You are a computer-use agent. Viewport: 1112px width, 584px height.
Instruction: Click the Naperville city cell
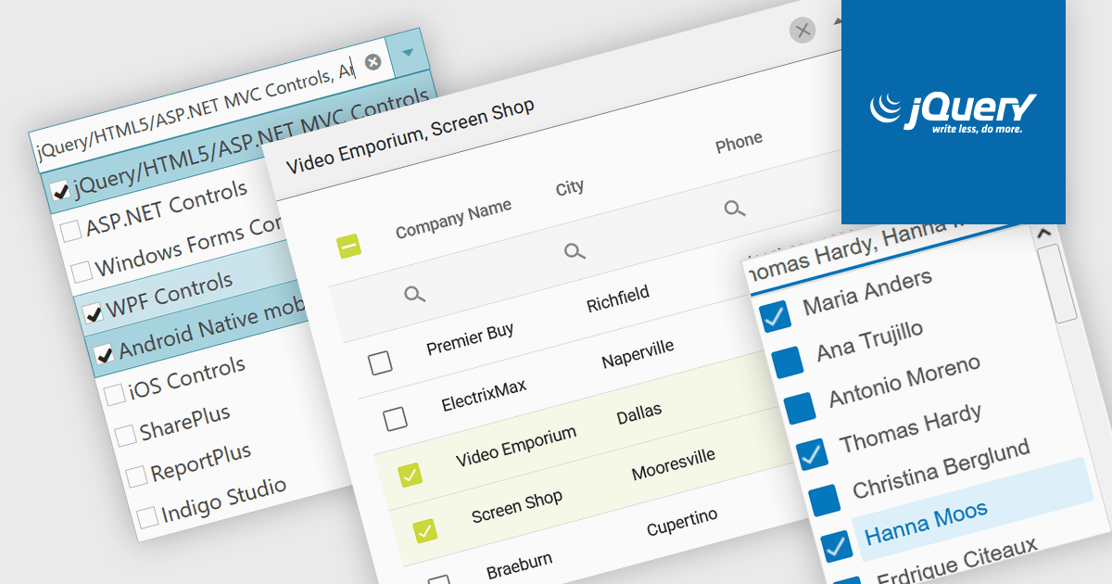pos(638,354)
